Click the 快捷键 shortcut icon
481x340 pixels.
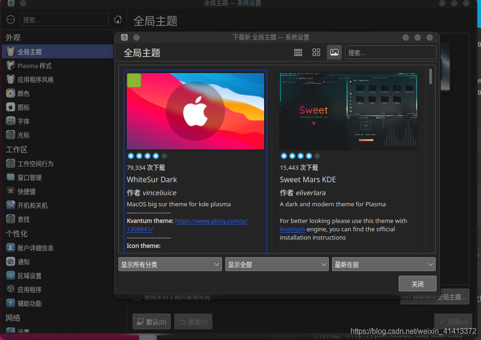tap(11, 191)
